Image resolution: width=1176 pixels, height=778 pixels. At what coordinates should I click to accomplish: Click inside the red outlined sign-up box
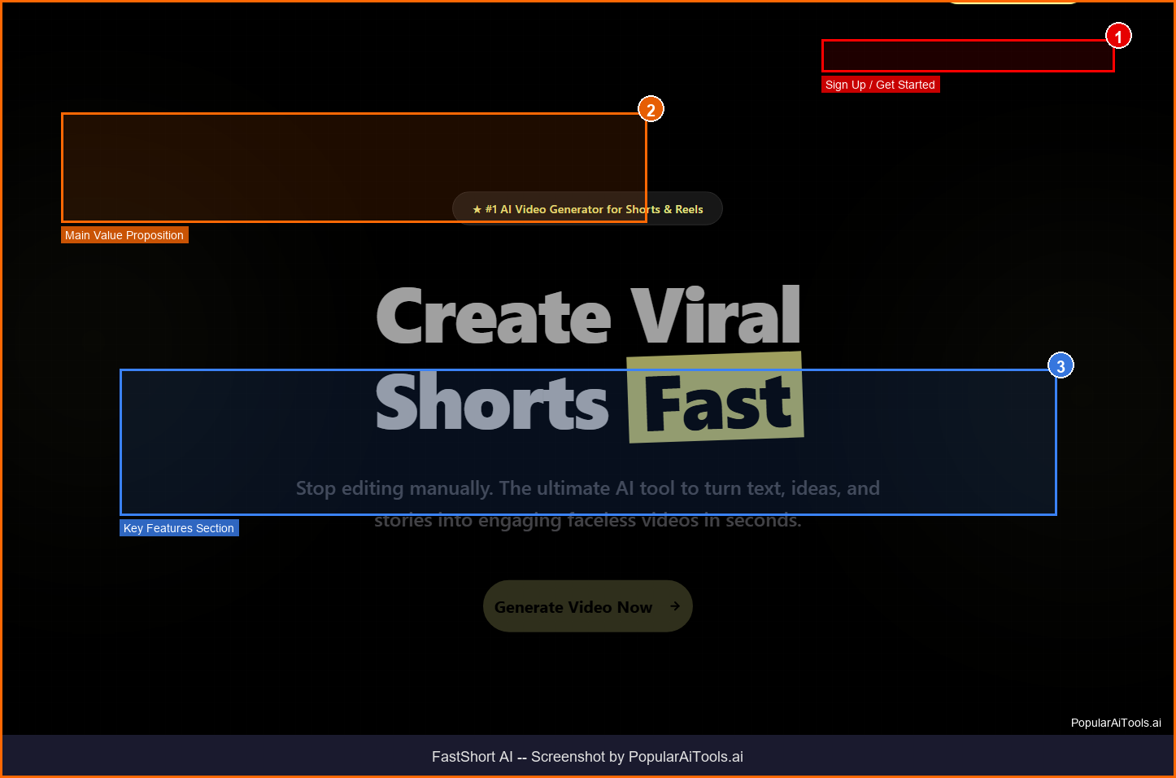pyautogui.click(x=968, y=56)
